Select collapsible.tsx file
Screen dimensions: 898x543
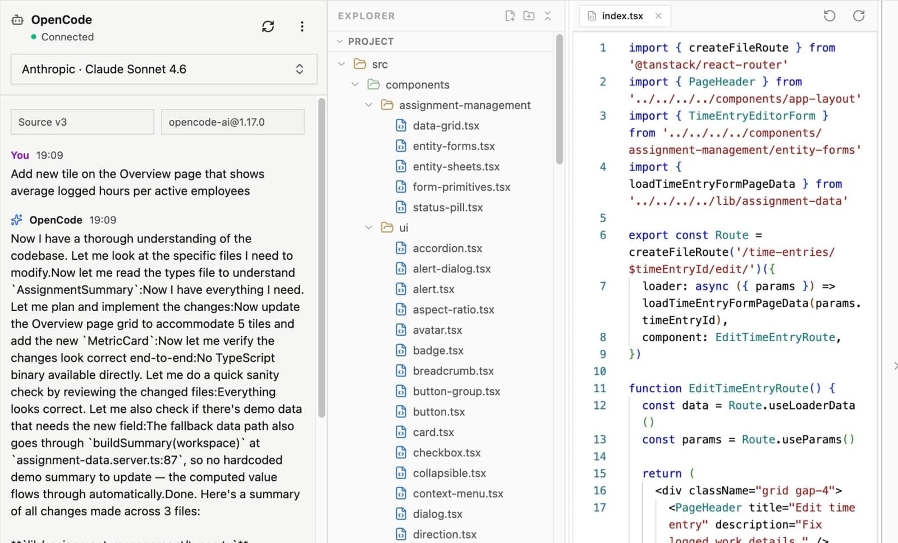point(449,473)
